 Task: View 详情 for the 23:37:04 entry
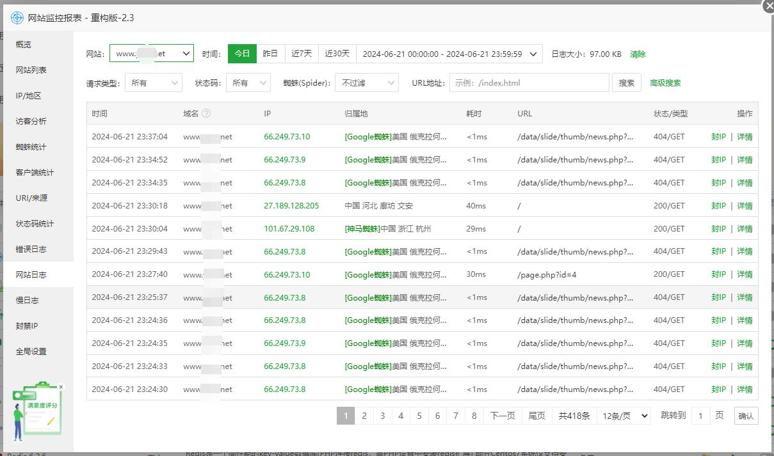tap(745, 137)
